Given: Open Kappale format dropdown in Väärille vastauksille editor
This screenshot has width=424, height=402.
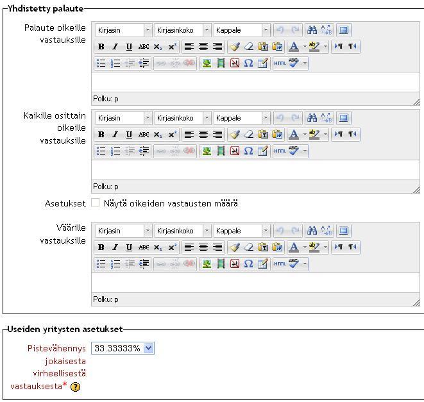Looking at the screenshot, I should tap(242, 231).
